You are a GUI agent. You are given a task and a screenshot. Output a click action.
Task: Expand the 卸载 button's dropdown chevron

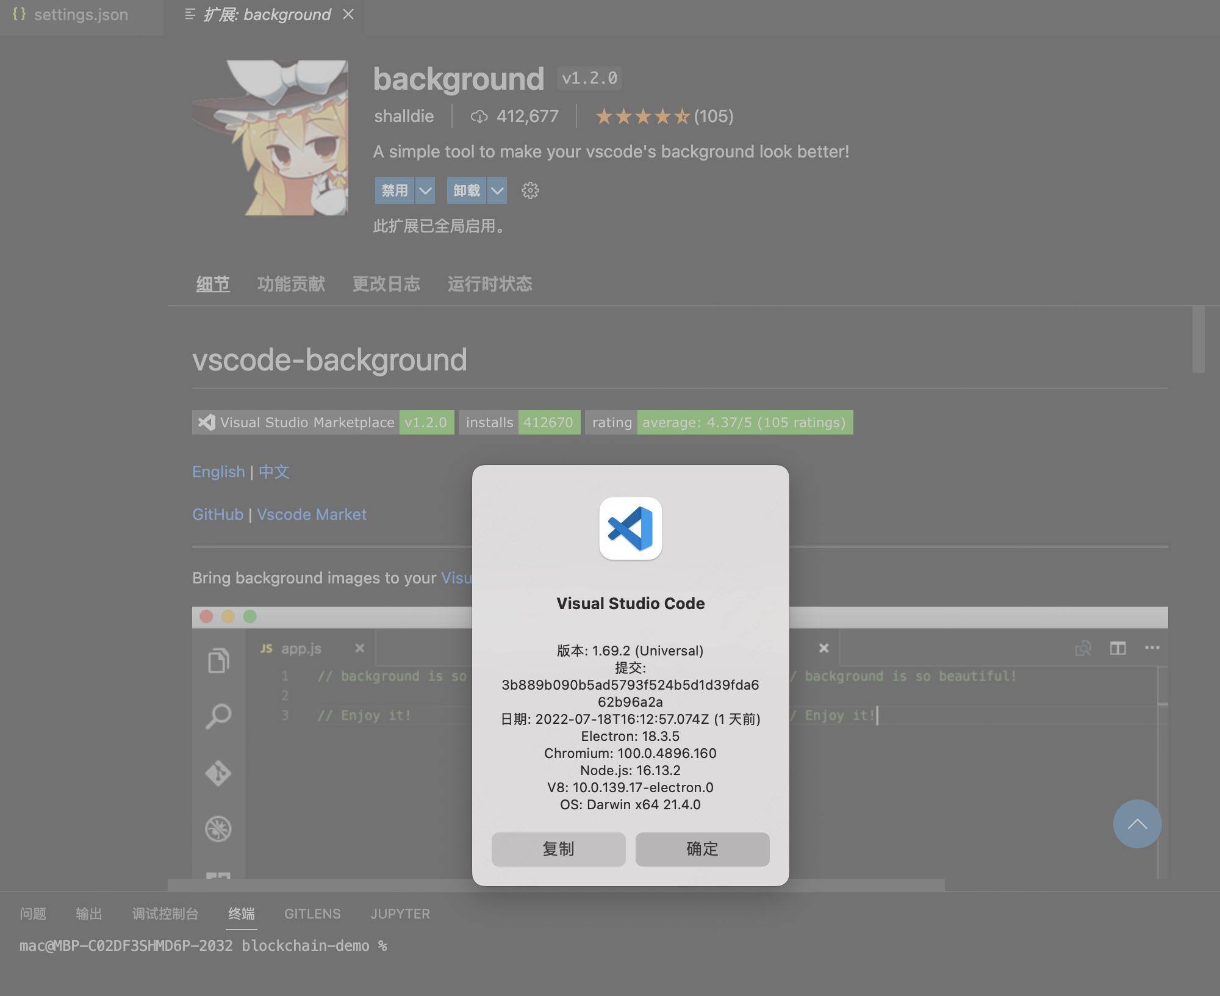(497, 190)
